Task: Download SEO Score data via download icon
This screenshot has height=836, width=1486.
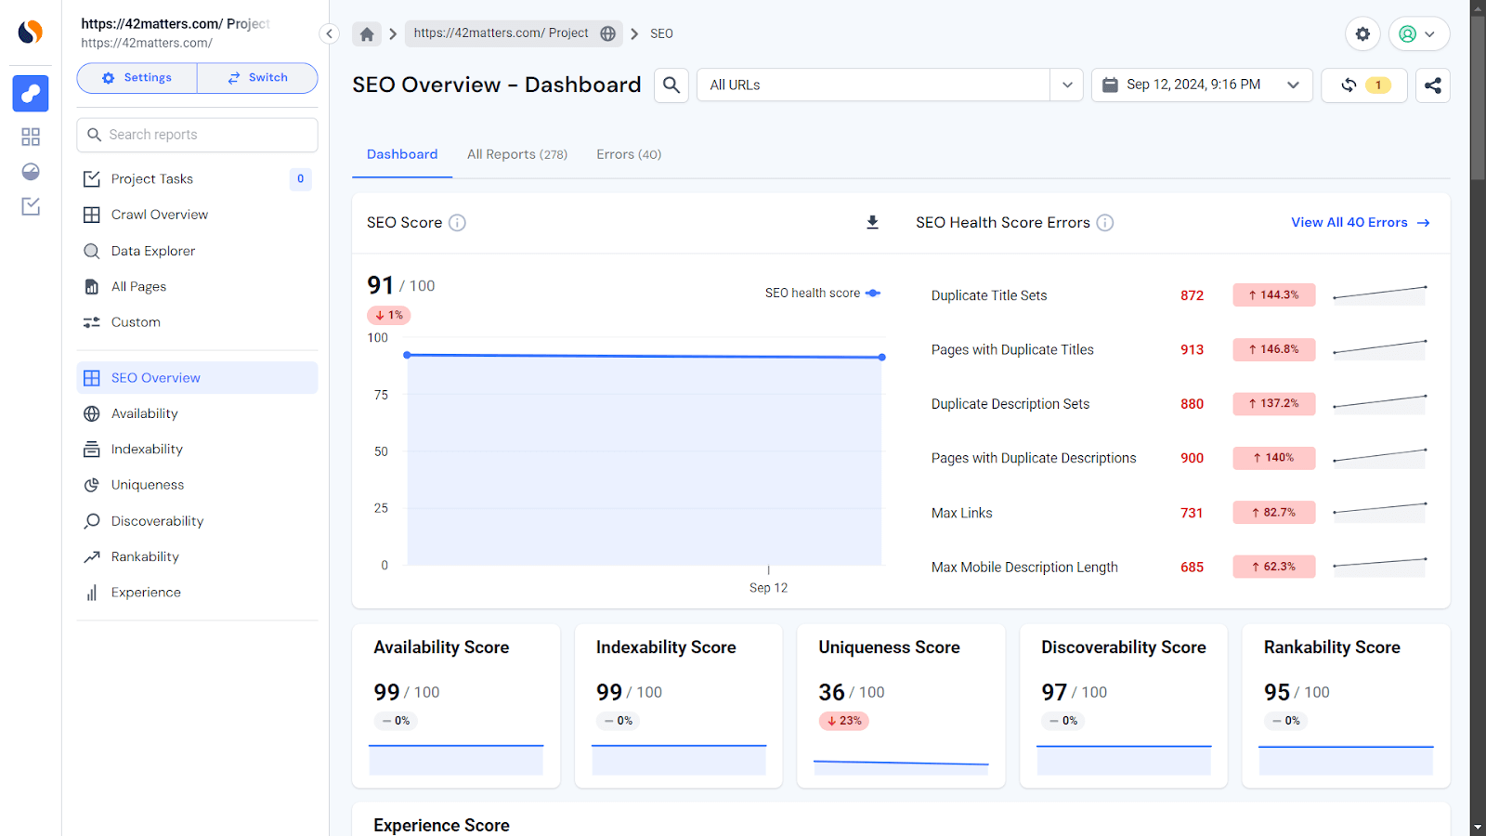Action: pyautogui.click(x=871, y=222)
